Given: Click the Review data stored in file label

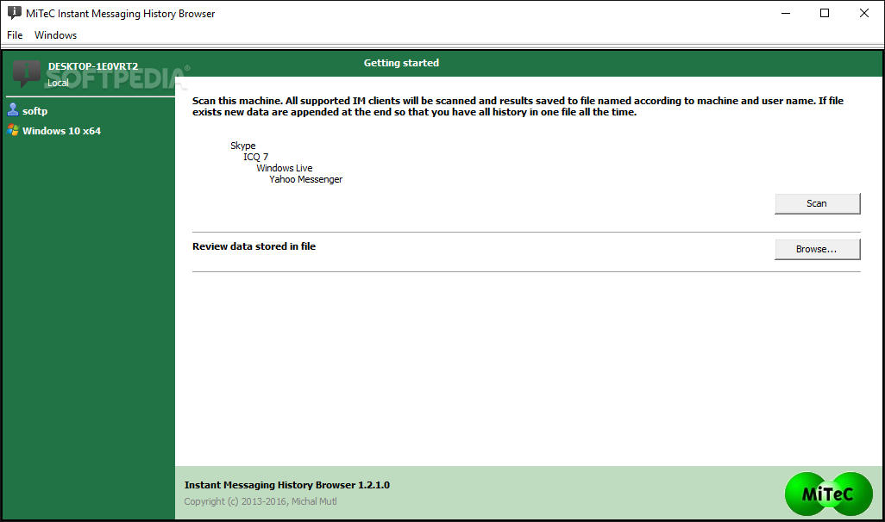Looking at the screenshot, I should tap(254, 246).
